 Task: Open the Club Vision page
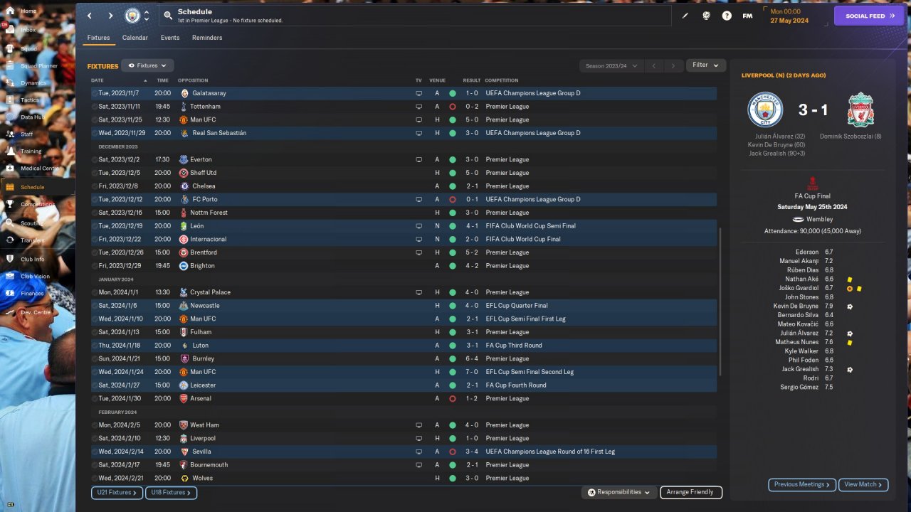(x=35, y=277)
